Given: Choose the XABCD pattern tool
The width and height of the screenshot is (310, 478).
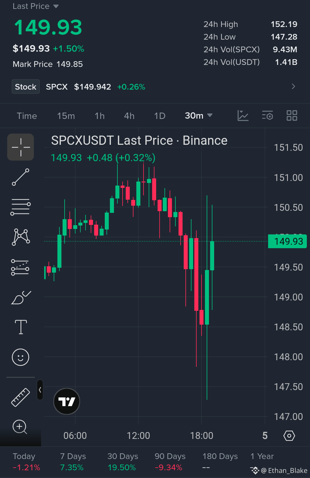Looking at the screenshot, I should [x=20, y=237].
